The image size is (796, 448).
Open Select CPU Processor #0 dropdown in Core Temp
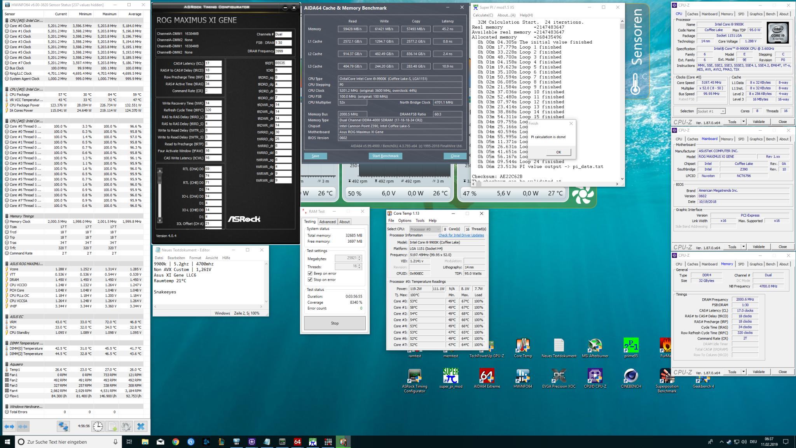click(x=425, y=229)
